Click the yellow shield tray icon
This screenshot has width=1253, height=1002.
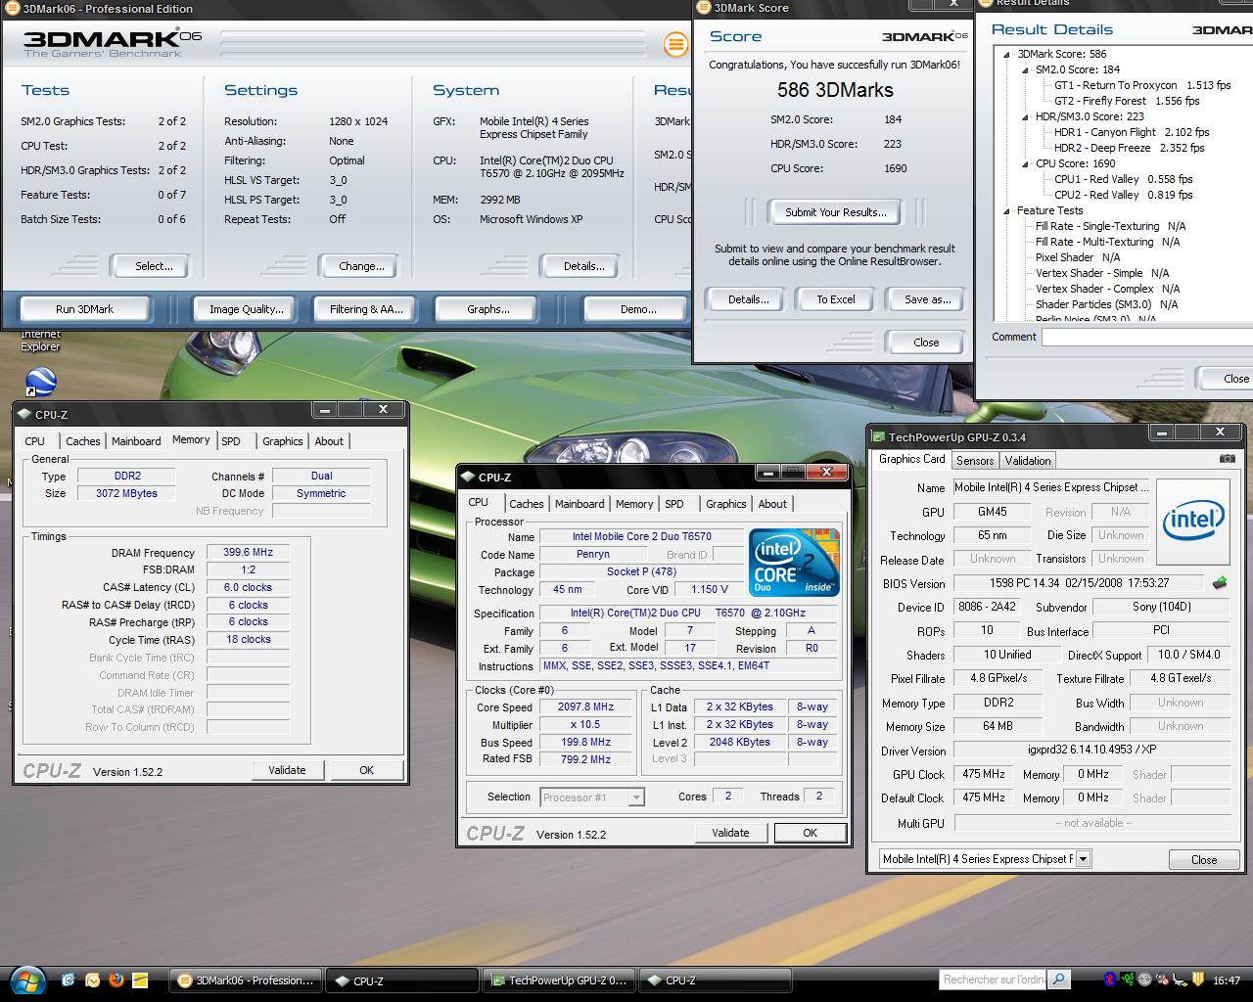[x=1197, y=979]
